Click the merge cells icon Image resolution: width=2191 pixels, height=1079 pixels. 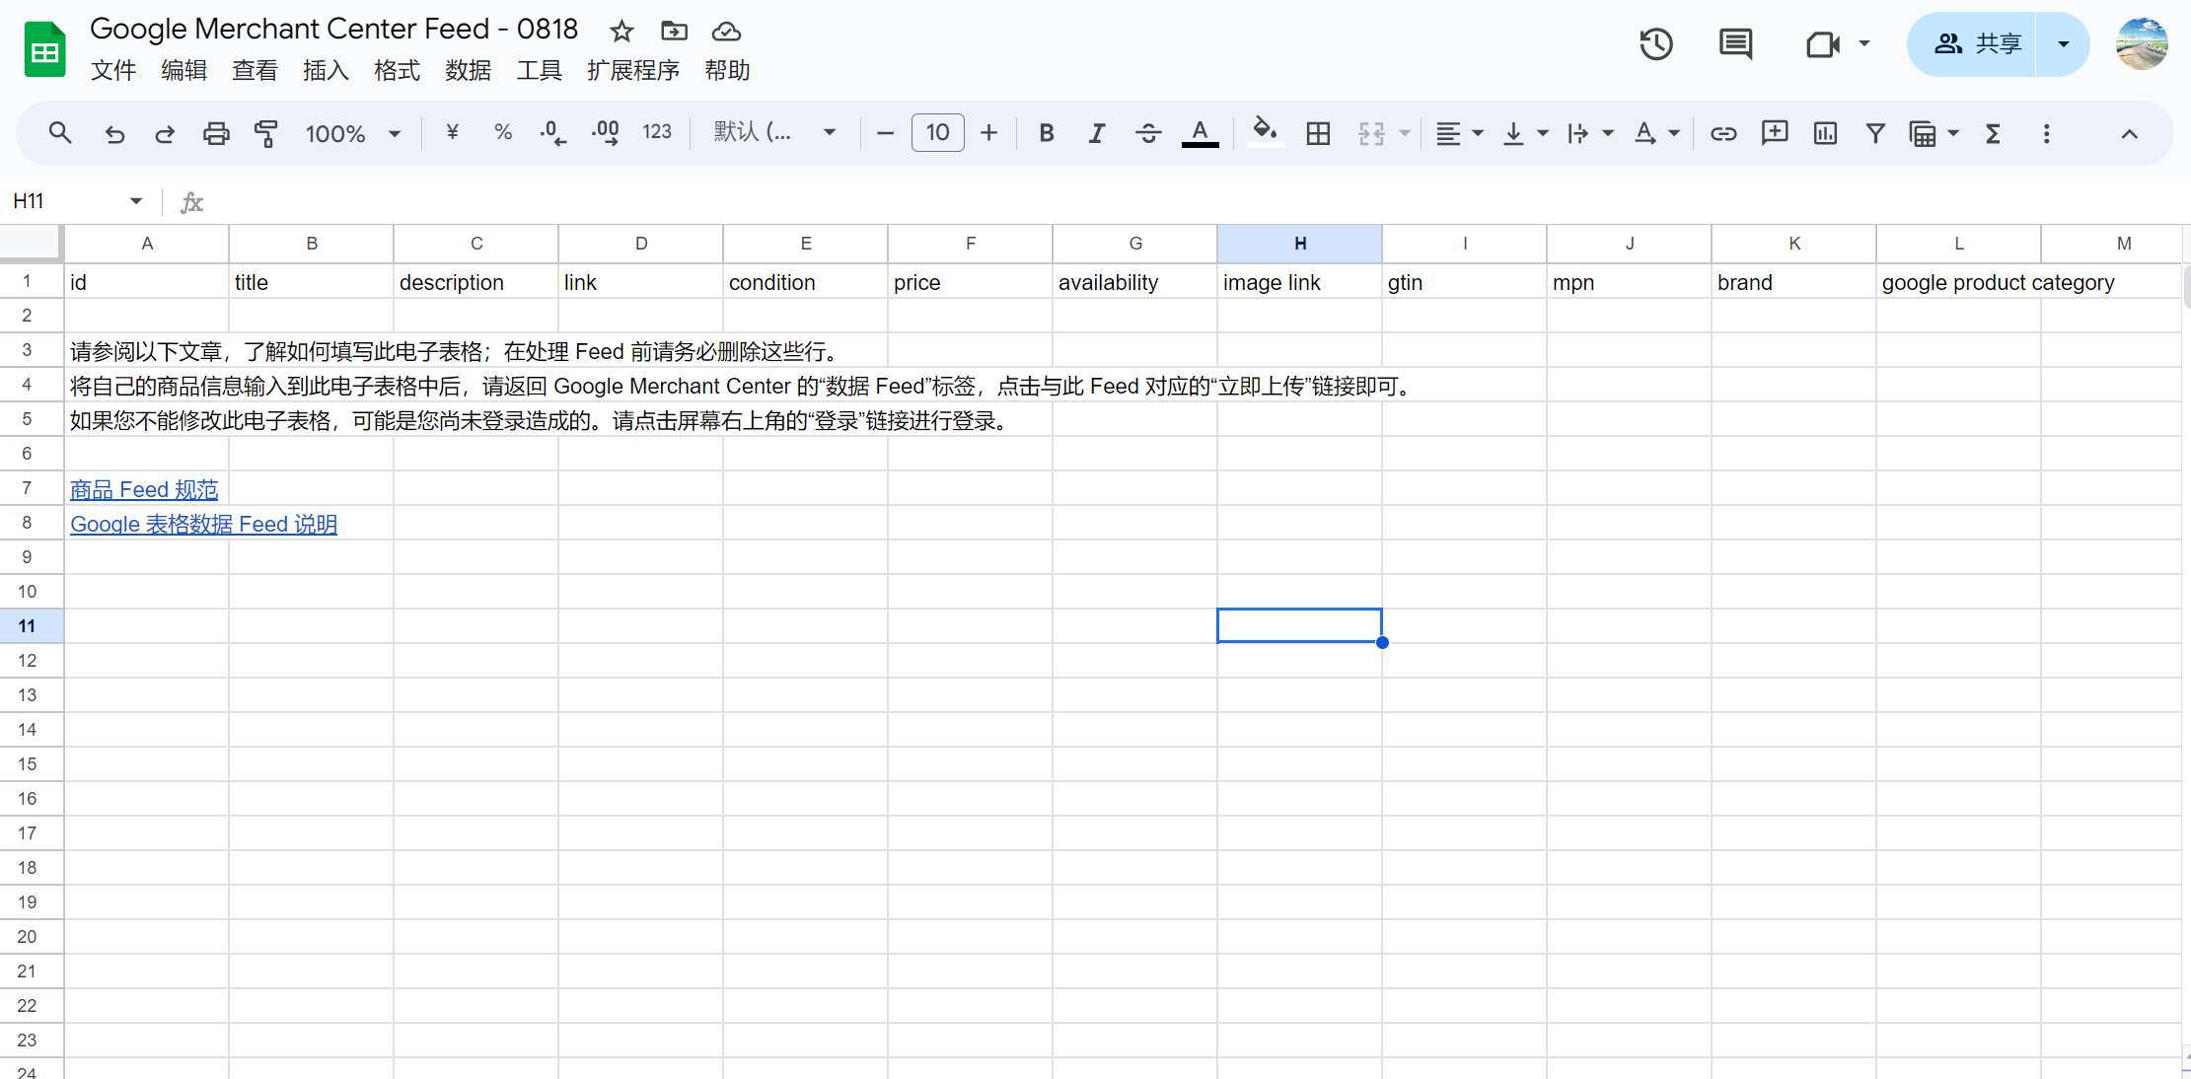tap(1371, 133)
